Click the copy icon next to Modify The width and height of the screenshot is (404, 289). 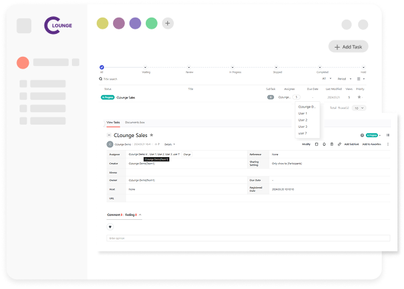click(x=316, y=144)
